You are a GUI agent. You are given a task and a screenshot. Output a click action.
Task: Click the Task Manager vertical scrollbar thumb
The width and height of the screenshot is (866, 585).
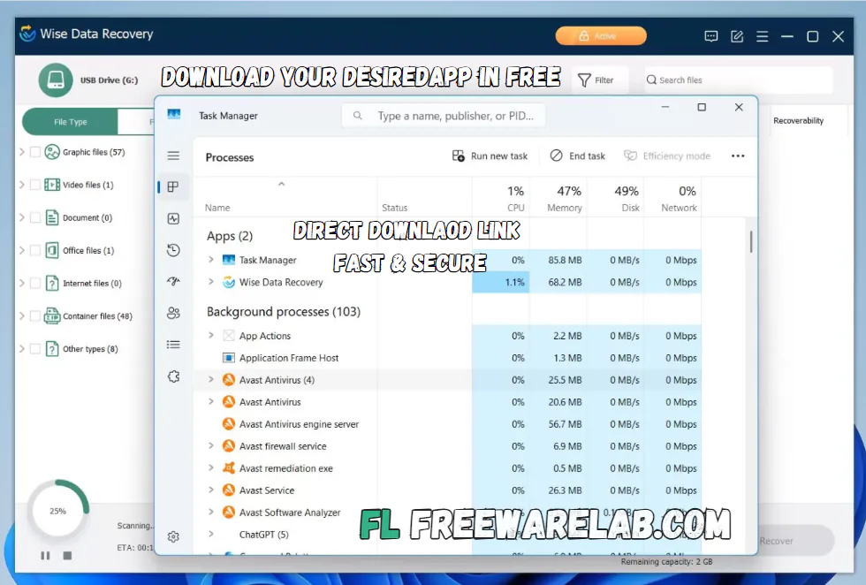point(751,241)
